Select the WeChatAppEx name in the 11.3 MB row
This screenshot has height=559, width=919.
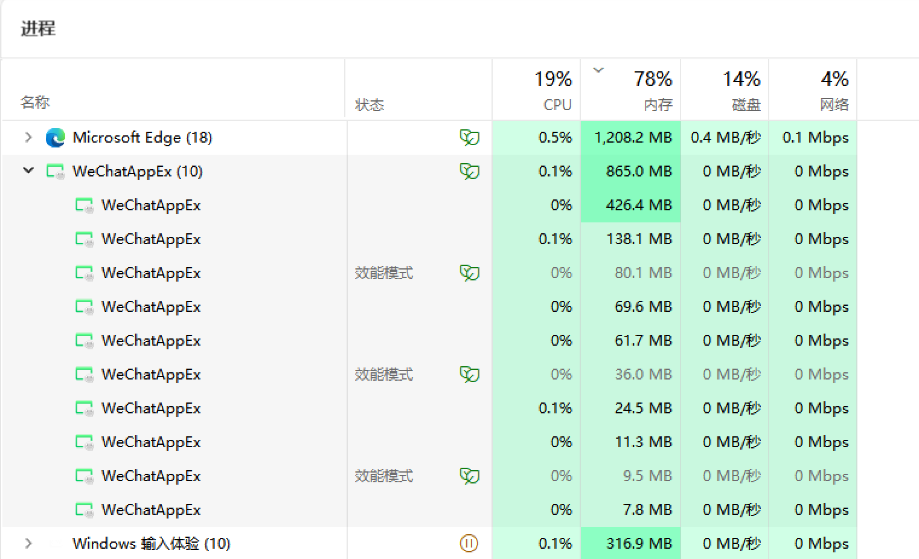pos(151,442)
